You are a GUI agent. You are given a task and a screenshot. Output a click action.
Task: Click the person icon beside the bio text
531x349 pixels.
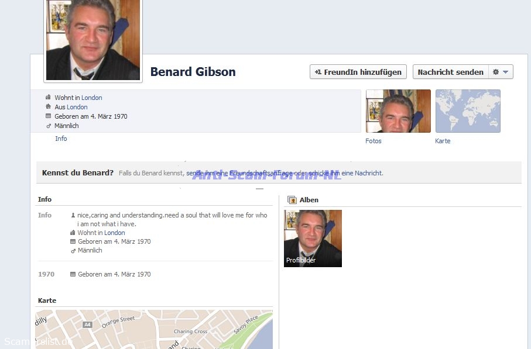[73, 215]
